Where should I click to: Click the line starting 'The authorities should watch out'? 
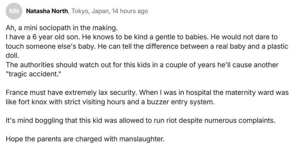pos(142,65)
